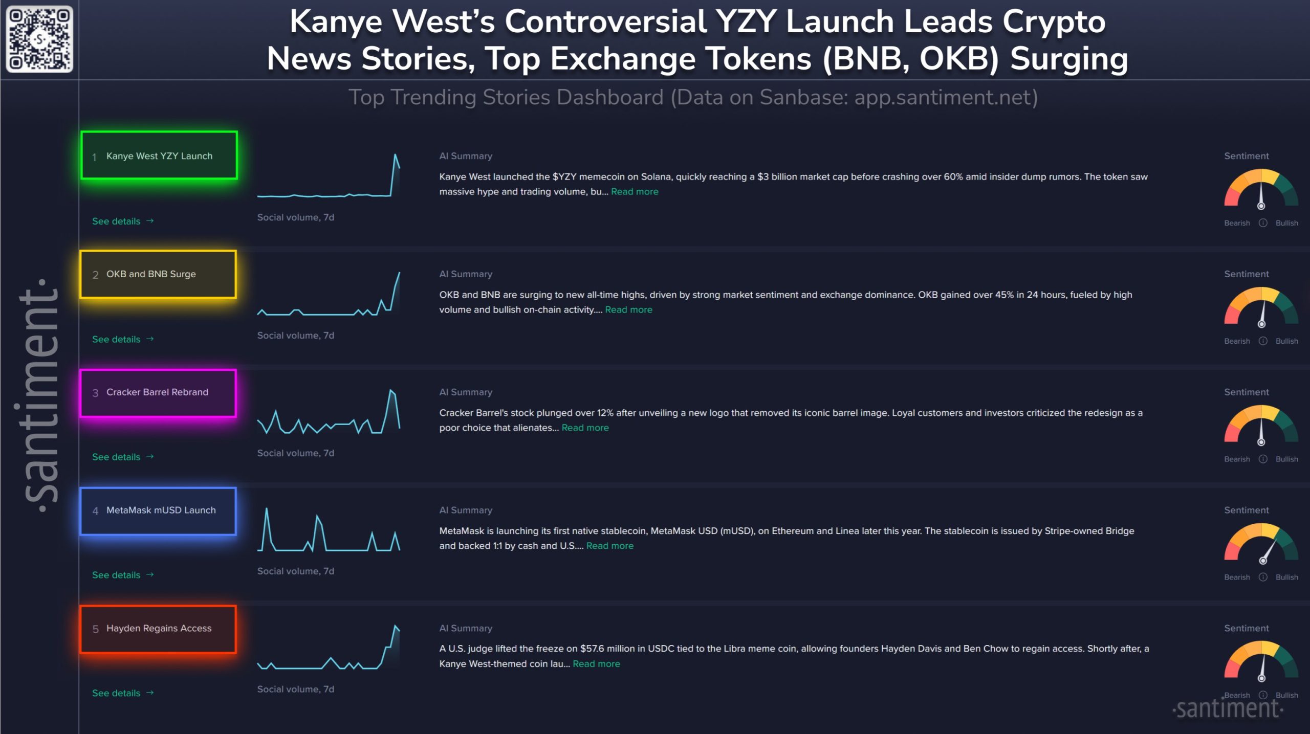
Task: Open See details for Kanye West YZY Launch
Action: coord(122,221)
